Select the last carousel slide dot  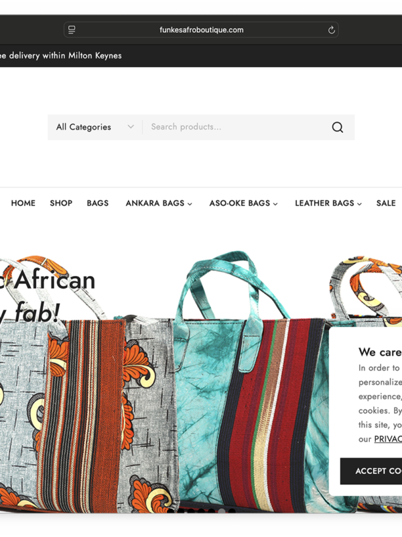[x=232, y=511]
